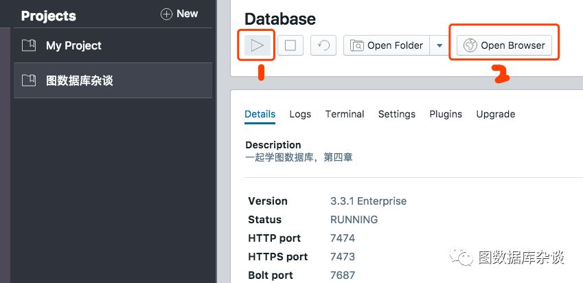
Task: Click the RUNNING status value
Action: point(354,220)
